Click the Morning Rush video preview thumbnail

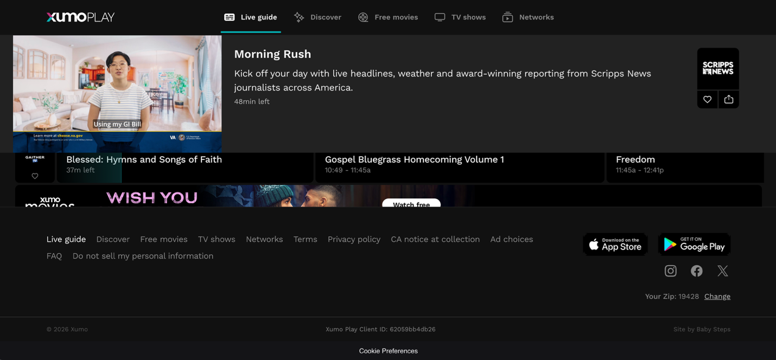click(117, 94)
